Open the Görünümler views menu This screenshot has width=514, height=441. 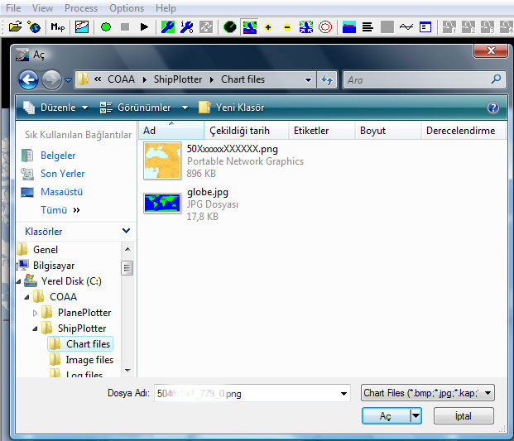point(136,108)
